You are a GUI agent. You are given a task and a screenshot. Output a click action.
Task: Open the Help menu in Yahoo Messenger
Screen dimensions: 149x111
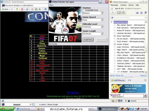click(137, 5)
